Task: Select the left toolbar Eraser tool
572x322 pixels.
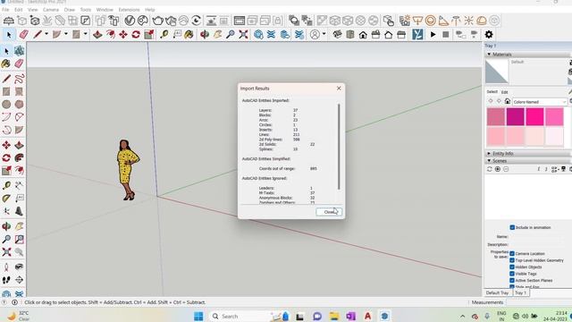Action: [20, 64]
